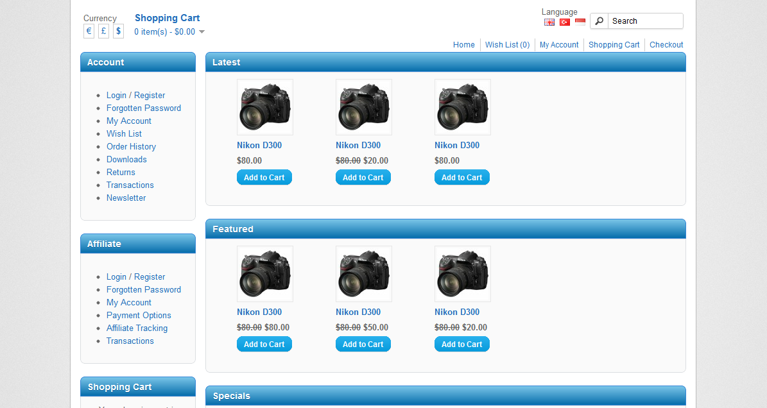
Task: Select the Turkish flag language
Action: point(565,22)
